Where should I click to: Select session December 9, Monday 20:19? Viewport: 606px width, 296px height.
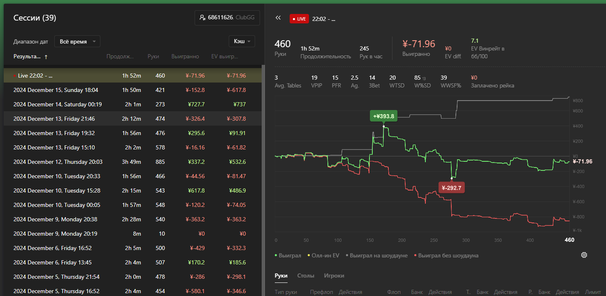pyautogui.click(x=132, y=234)
